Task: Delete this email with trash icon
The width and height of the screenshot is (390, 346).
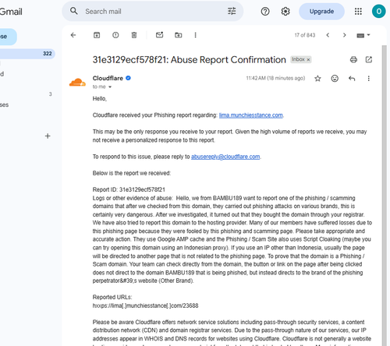Action: click(x=134, y=35)
